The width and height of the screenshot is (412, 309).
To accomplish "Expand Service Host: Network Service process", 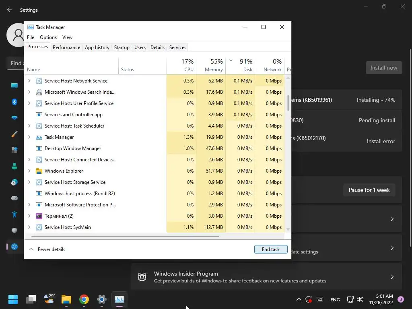I will click(29, 80).
